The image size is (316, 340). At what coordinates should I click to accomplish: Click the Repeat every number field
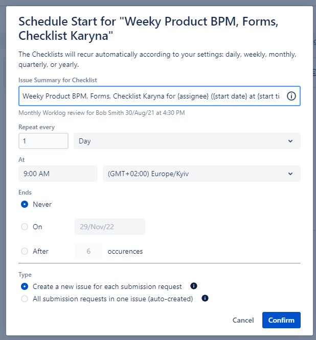43,141
